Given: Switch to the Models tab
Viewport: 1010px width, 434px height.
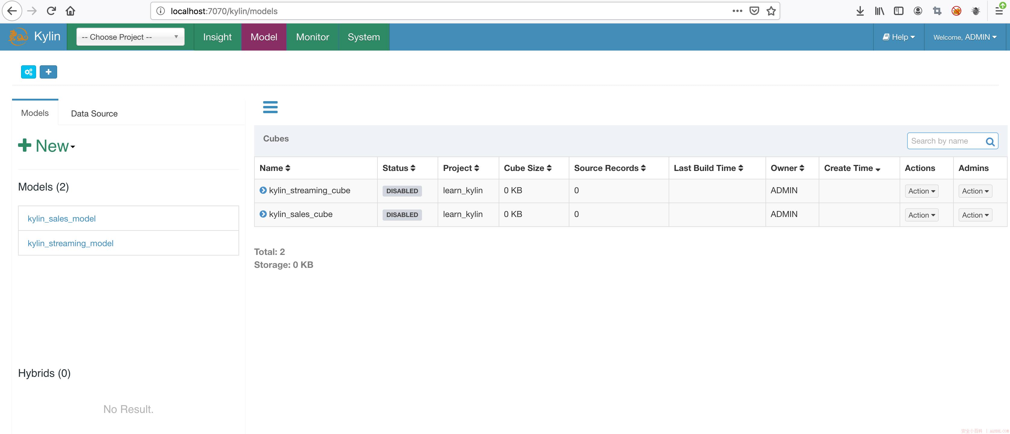Looking at the screenshot, I should pyautogui.click(x=35, y=113).
